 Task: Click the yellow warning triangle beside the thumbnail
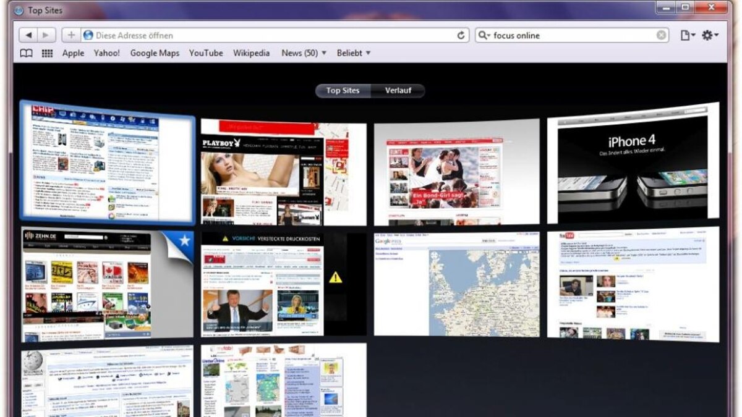335,277
